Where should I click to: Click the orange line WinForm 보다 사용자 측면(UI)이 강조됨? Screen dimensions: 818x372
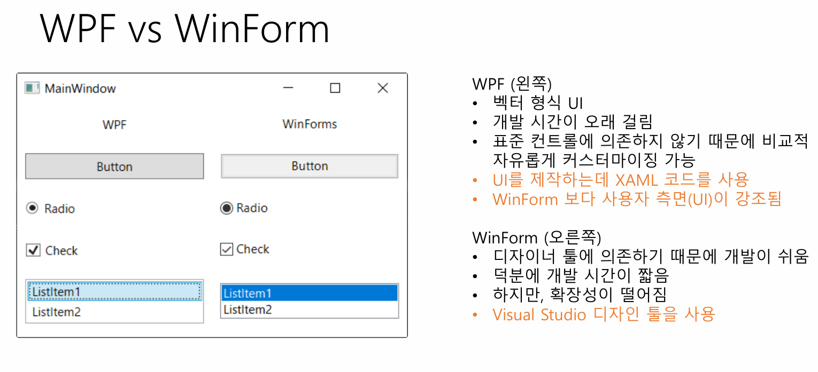(637, 199)
